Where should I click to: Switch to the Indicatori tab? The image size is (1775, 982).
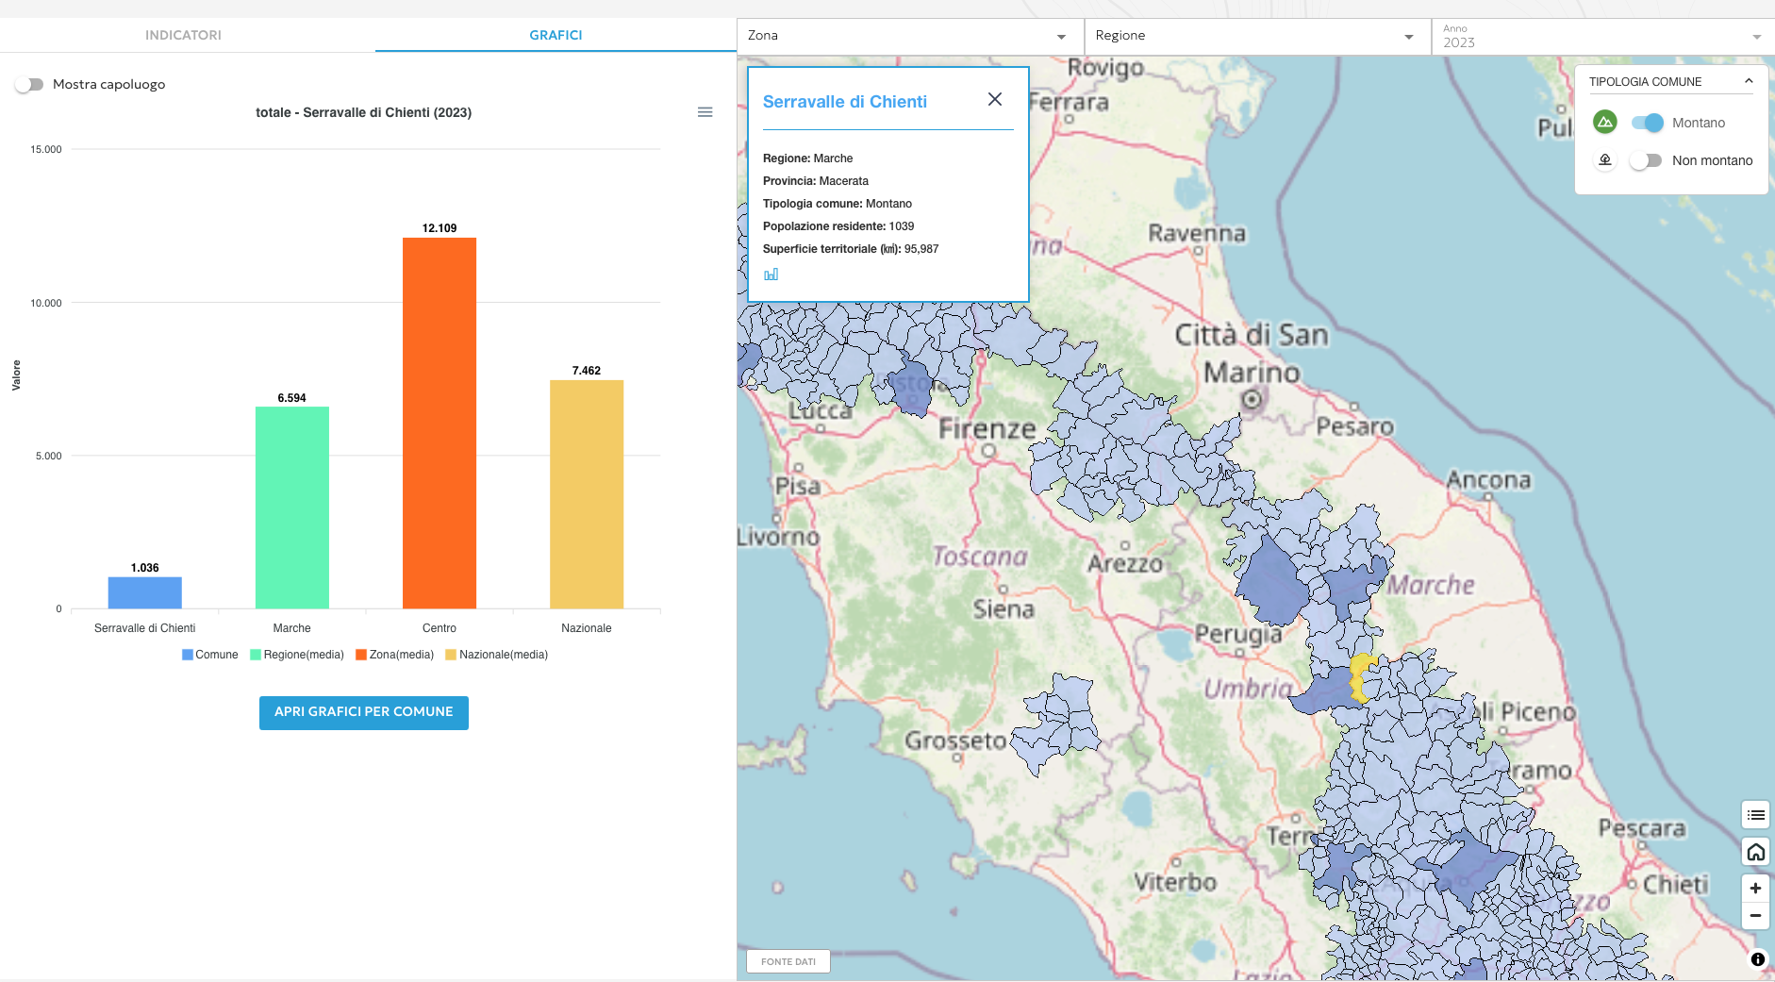pyautogui.click(x=183, y=35)
